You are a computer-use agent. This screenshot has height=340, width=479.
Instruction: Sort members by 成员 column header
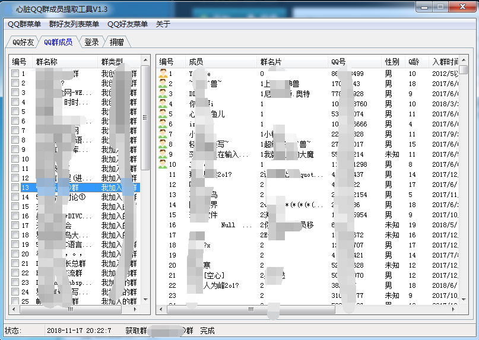tap(221, 62)
